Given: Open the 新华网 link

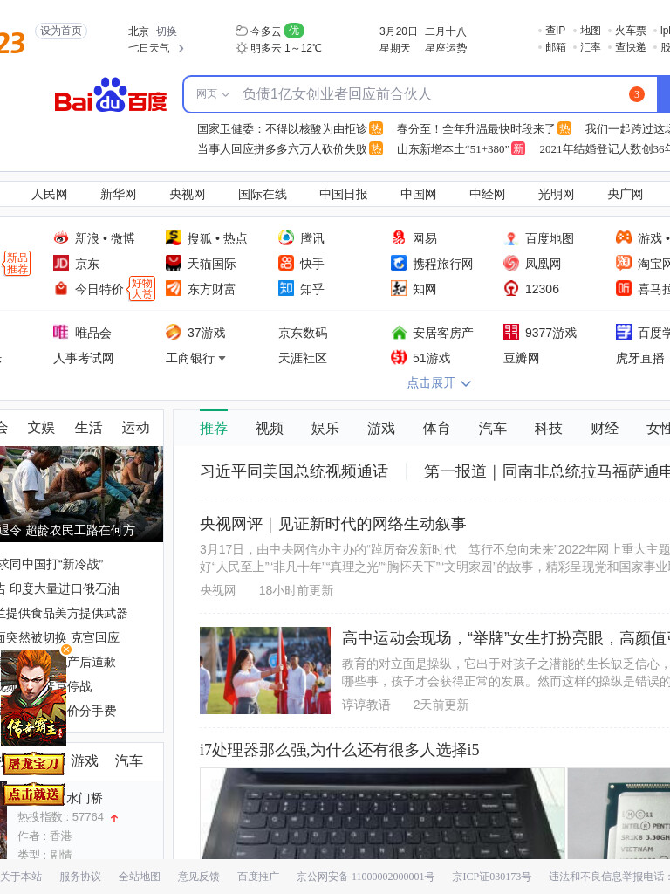Looking at the screenshot, I should coord(118,195).
